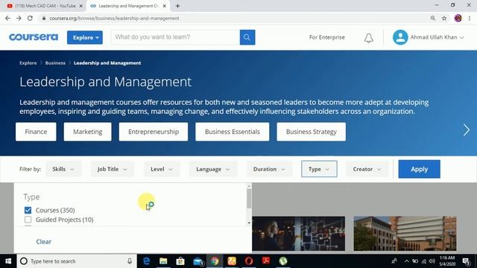
Task: Click the Cortana microphone icon
Action: pyautogui.click(x=130, y=261)
